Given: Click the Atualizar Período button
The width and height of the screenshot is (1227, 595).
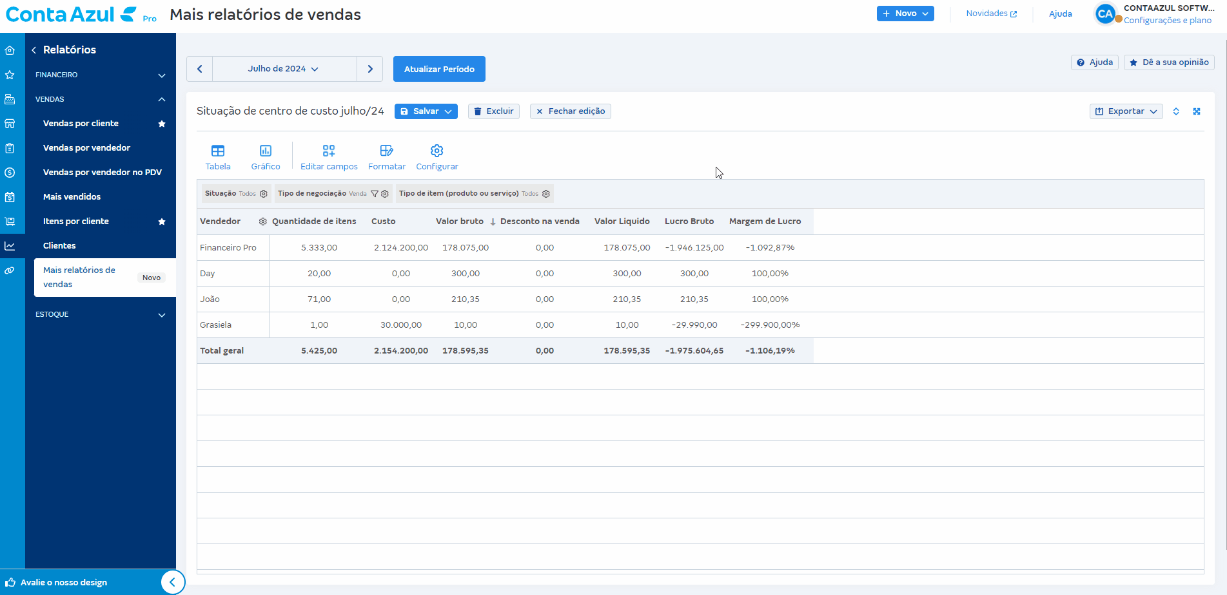Looking at the screenshot, I should click(439, 69).
